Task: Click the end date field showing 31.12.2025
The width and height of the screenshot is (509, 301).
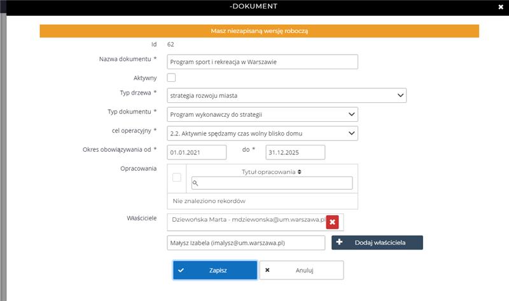Action: (x=295, y=152)
